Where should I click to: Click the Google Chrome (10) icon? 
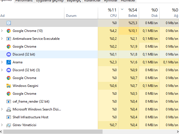tap(9, 31)
